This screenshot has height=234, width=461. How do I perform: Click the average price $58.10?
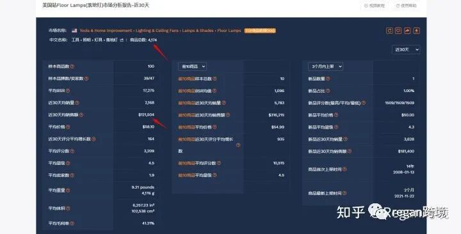click(x=149, y=127)
